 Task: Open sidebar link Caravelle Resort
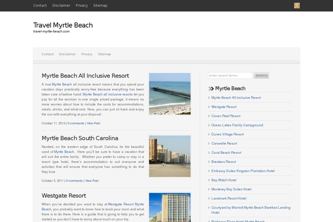click(224, 143)
